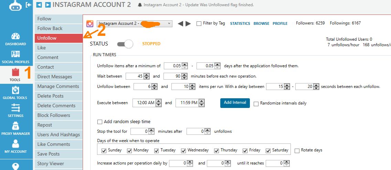Open the BROWSE link
This screenshot has height=170, width=391.
coord(261,23)
